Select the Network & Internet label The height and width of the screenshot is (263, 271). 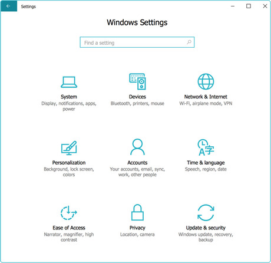(206, 97)
